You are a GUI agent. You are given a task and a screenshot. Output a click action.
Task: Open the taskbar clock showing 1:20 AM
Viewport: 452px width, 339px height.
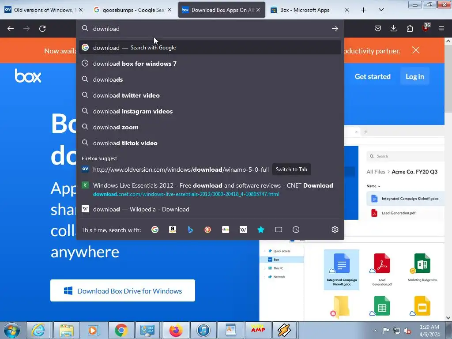(x=429, y=331)
